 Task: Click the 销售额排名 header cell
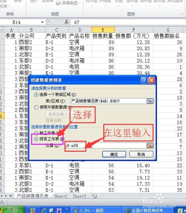point(168,36)
